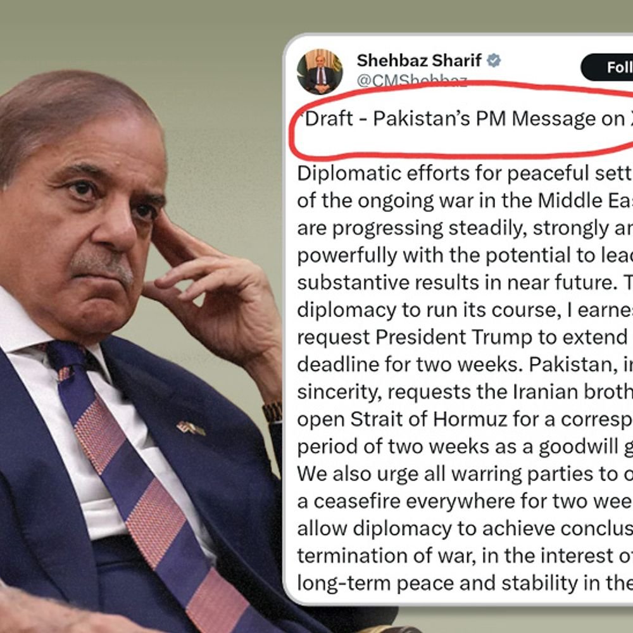Viewport: 633px width, 633px height.
Task: Click the red hand-drawn circle annotation
Action: coord(461,120)
